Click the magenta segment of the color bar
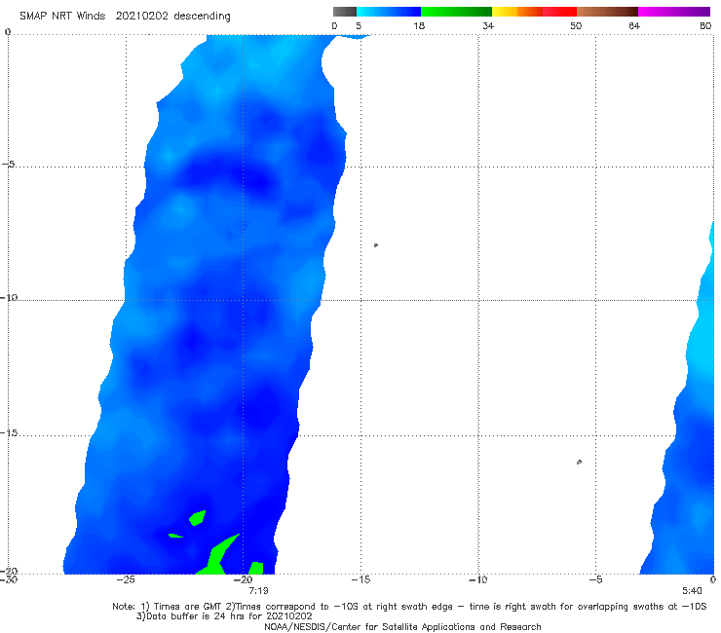Viewport: 721px width, 633px height. [x=674, y=12]
